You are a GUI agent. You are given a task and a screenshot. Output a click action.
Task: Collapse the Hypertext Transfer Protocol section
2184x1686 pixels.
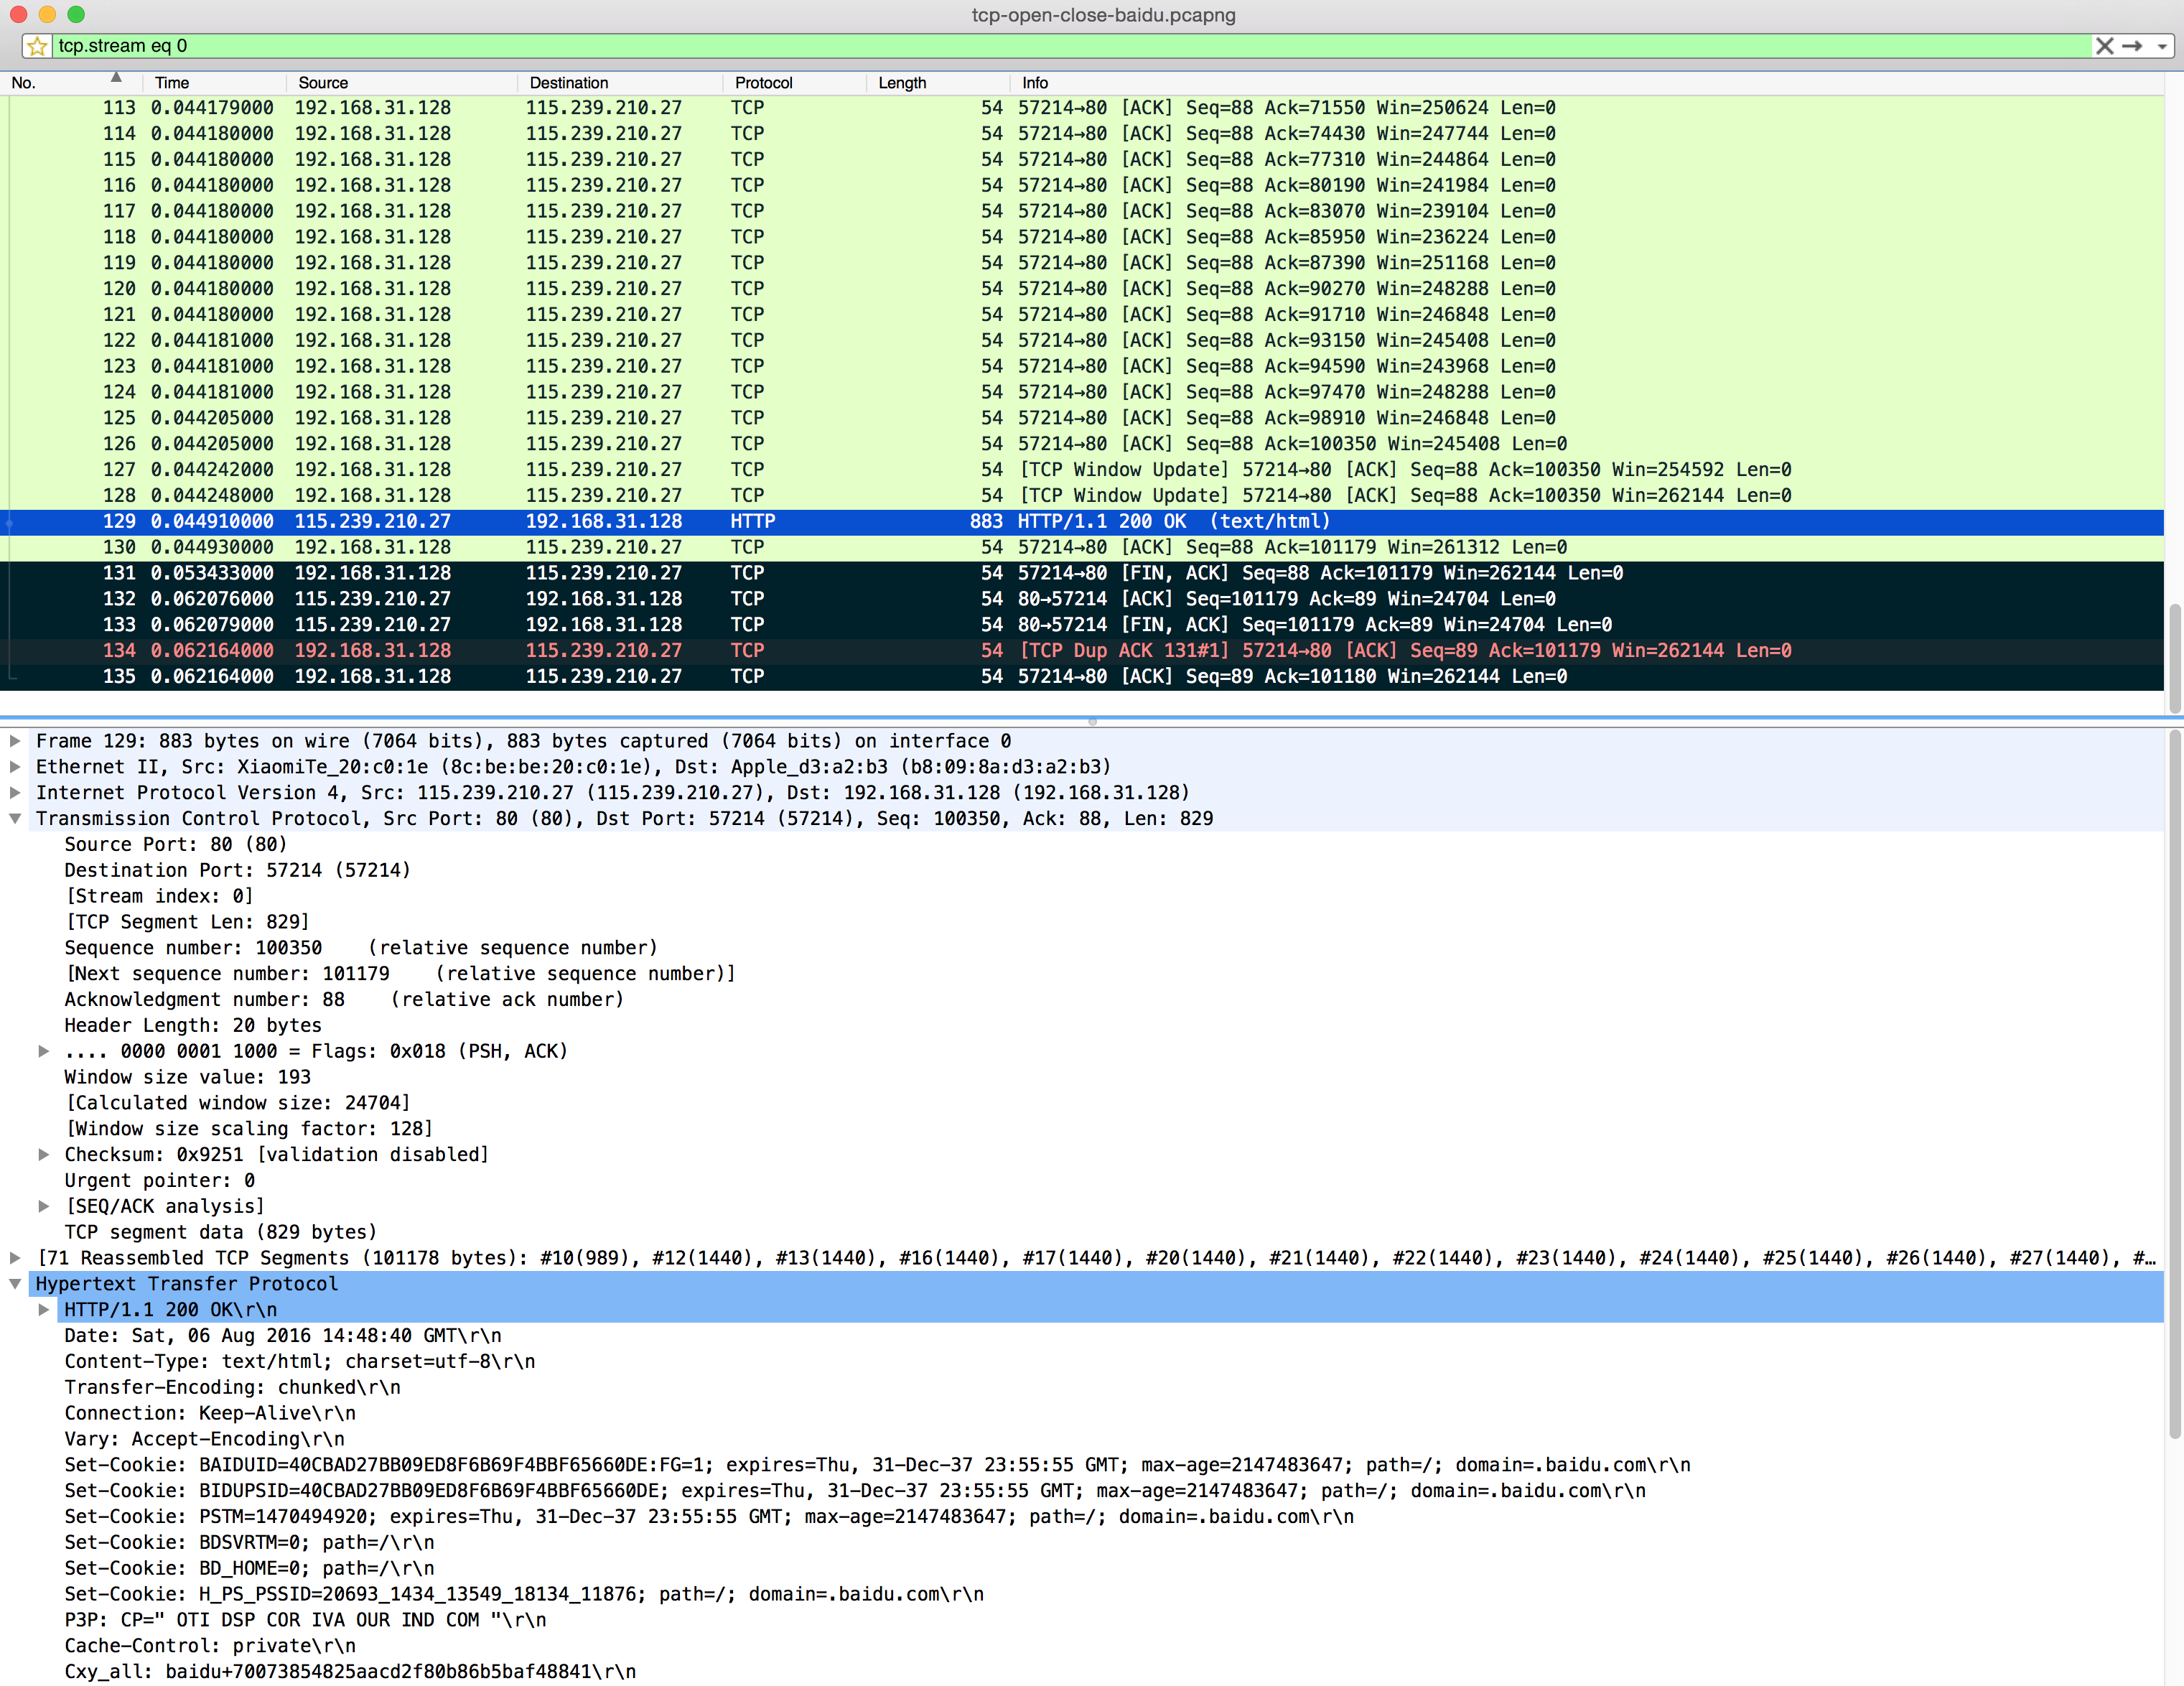coord(15,1284)
